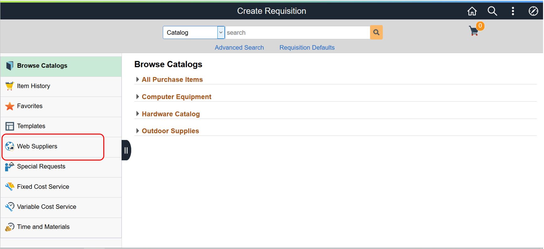Open the shopping cart icon
Screen dimensions: 544x249
[474, 31]
